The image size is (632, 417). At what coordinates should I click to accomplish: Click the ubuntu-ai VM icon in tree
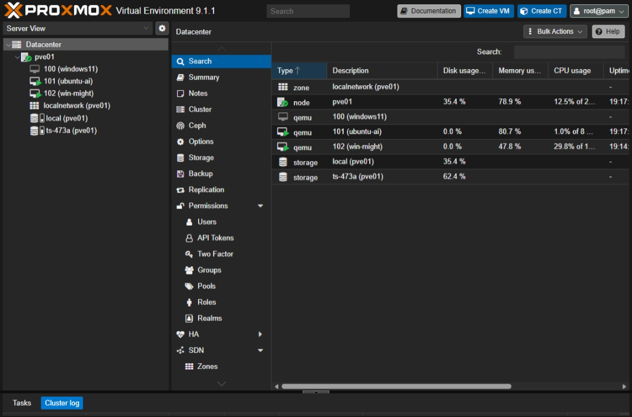tap(35, 81)
